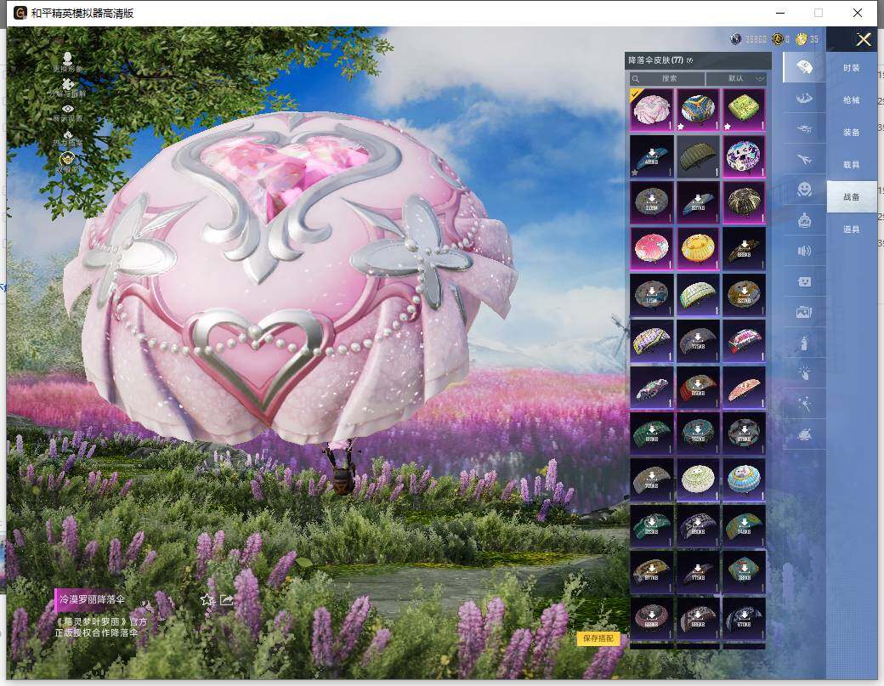
Task: Click into the 搜索 search field
Action: 667,79
